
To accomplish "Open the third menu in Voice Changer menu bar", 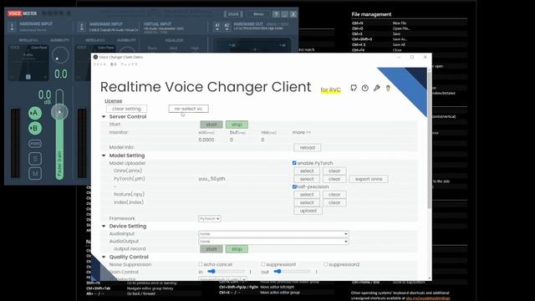I will click(130, 64).
